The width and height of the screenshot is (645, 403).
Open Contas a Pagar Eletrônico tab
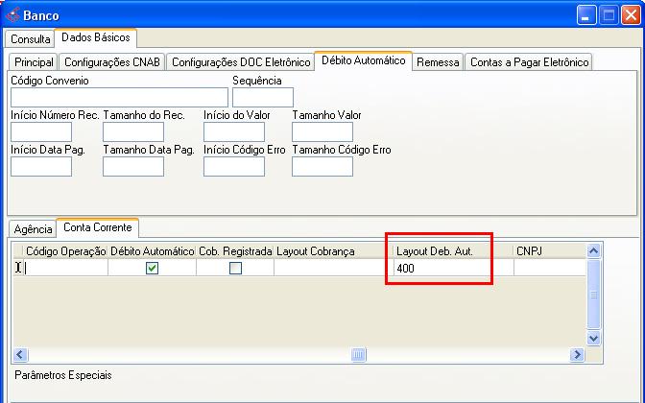point(529,62)
